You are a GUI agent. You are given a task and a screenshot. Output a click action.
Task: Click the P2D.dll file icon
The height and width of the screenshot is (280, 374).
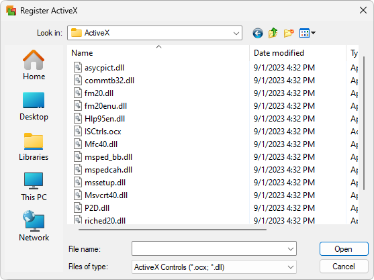78,207
